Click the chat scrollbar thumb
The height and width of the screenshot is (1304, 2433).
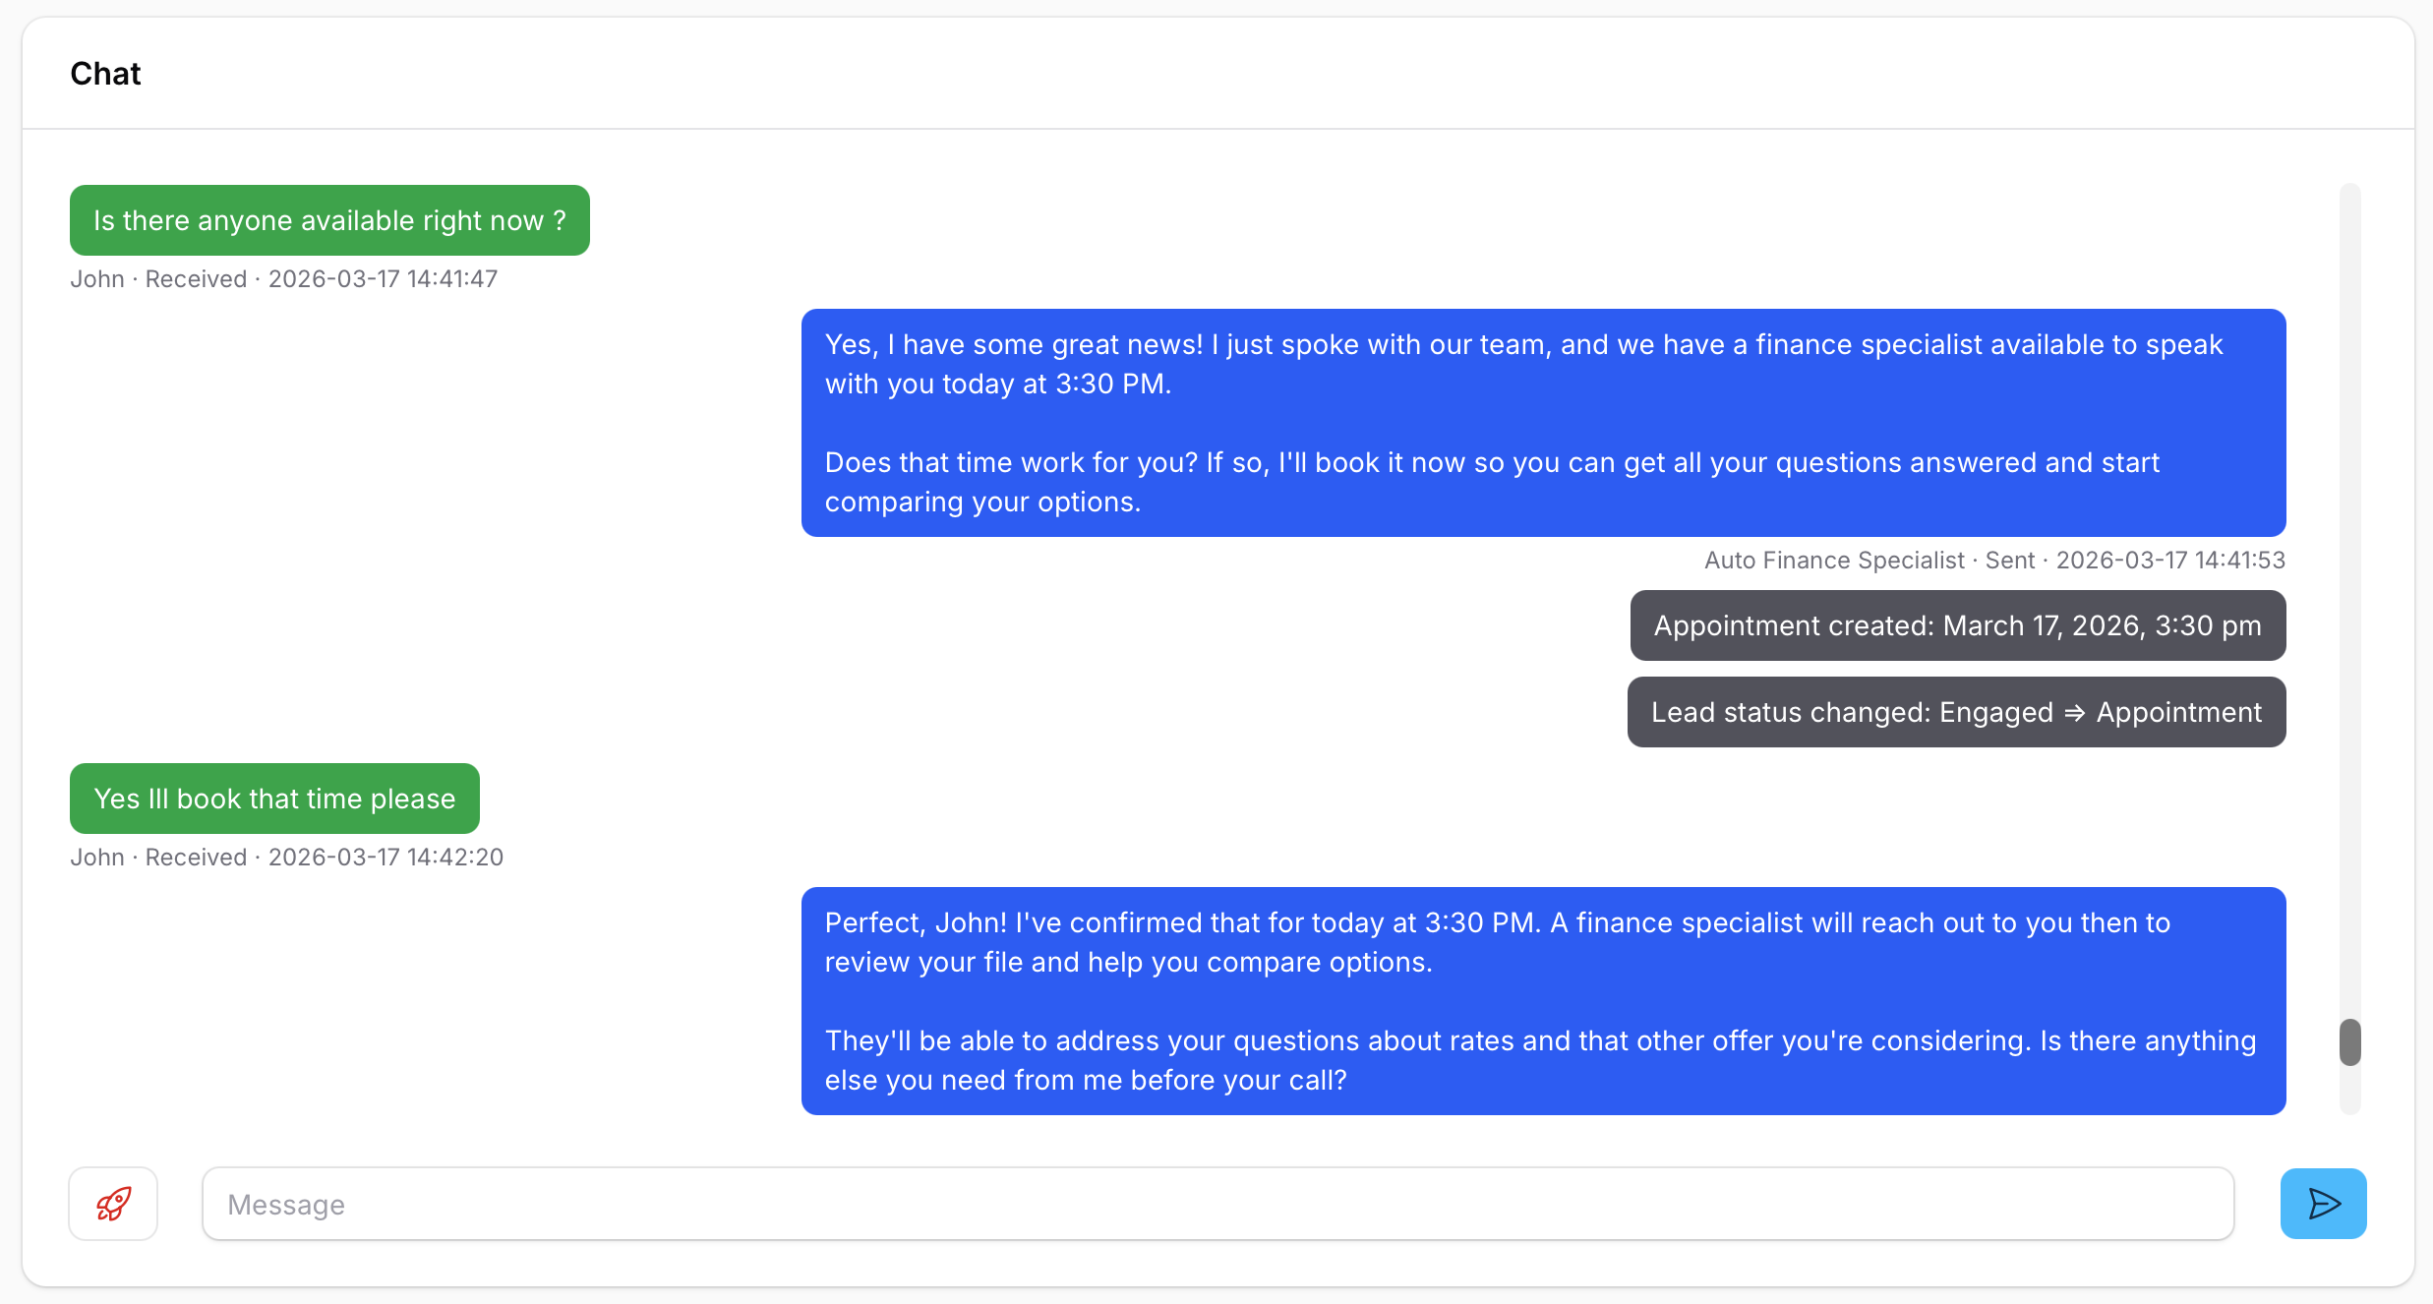pos(2349,1042)
